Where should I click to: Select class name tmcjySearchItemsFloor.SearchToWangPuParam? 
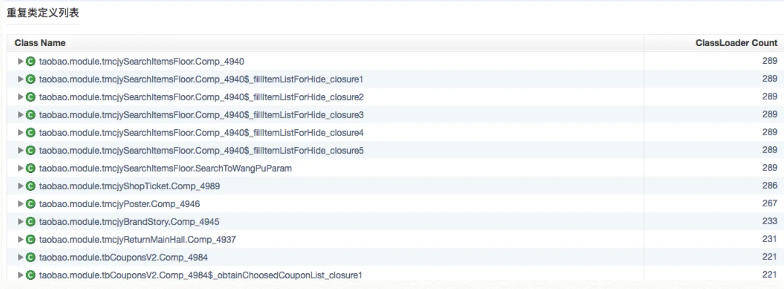coord(165,169)
